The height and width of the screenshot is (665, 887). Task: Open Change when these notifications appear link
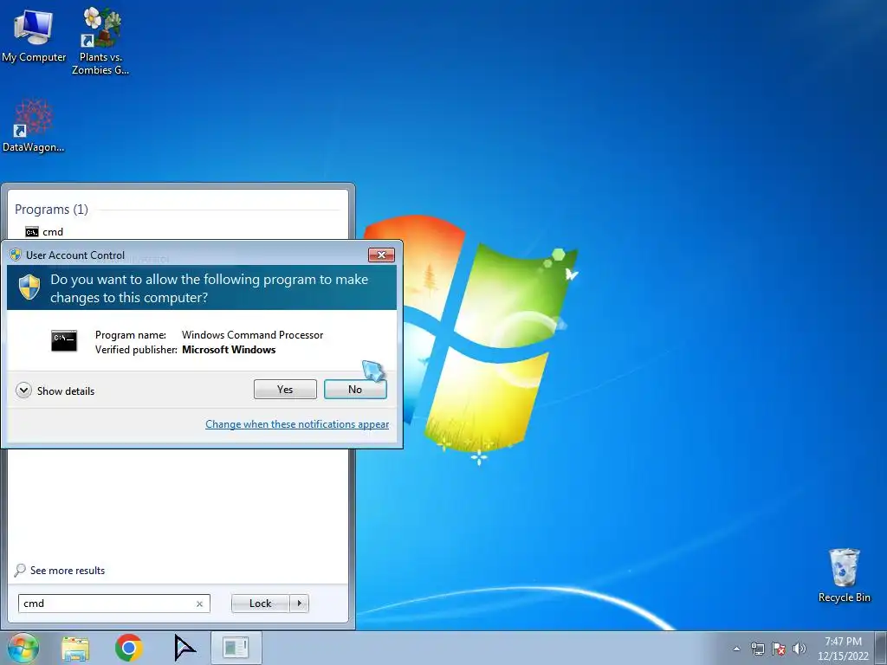(x=297, y=424)
